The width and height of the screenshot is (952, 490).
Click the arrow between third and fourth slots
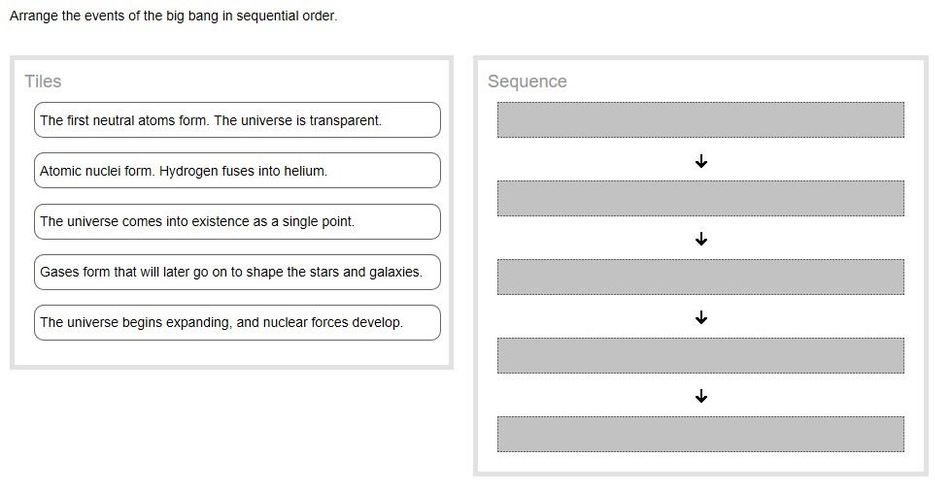point(701,318)
